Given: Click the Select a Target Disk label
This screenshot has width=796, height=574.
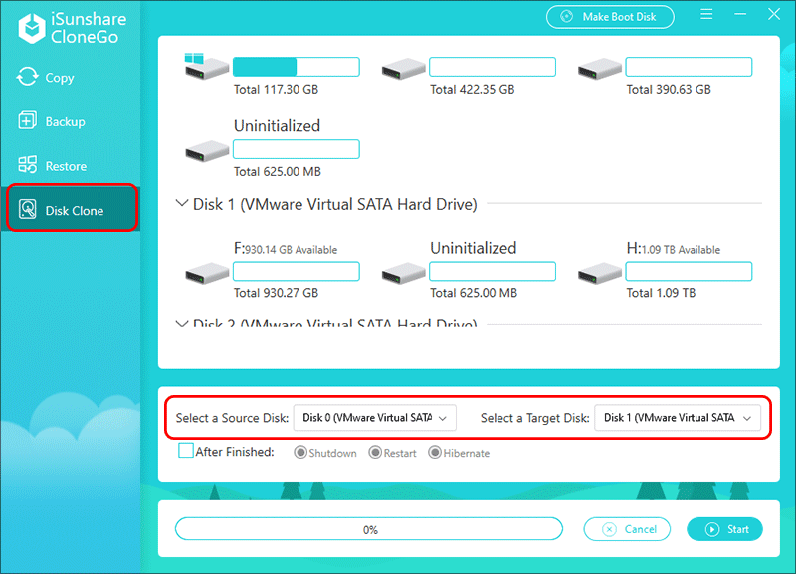Looking at the screenshot, I should click(535, 418).
